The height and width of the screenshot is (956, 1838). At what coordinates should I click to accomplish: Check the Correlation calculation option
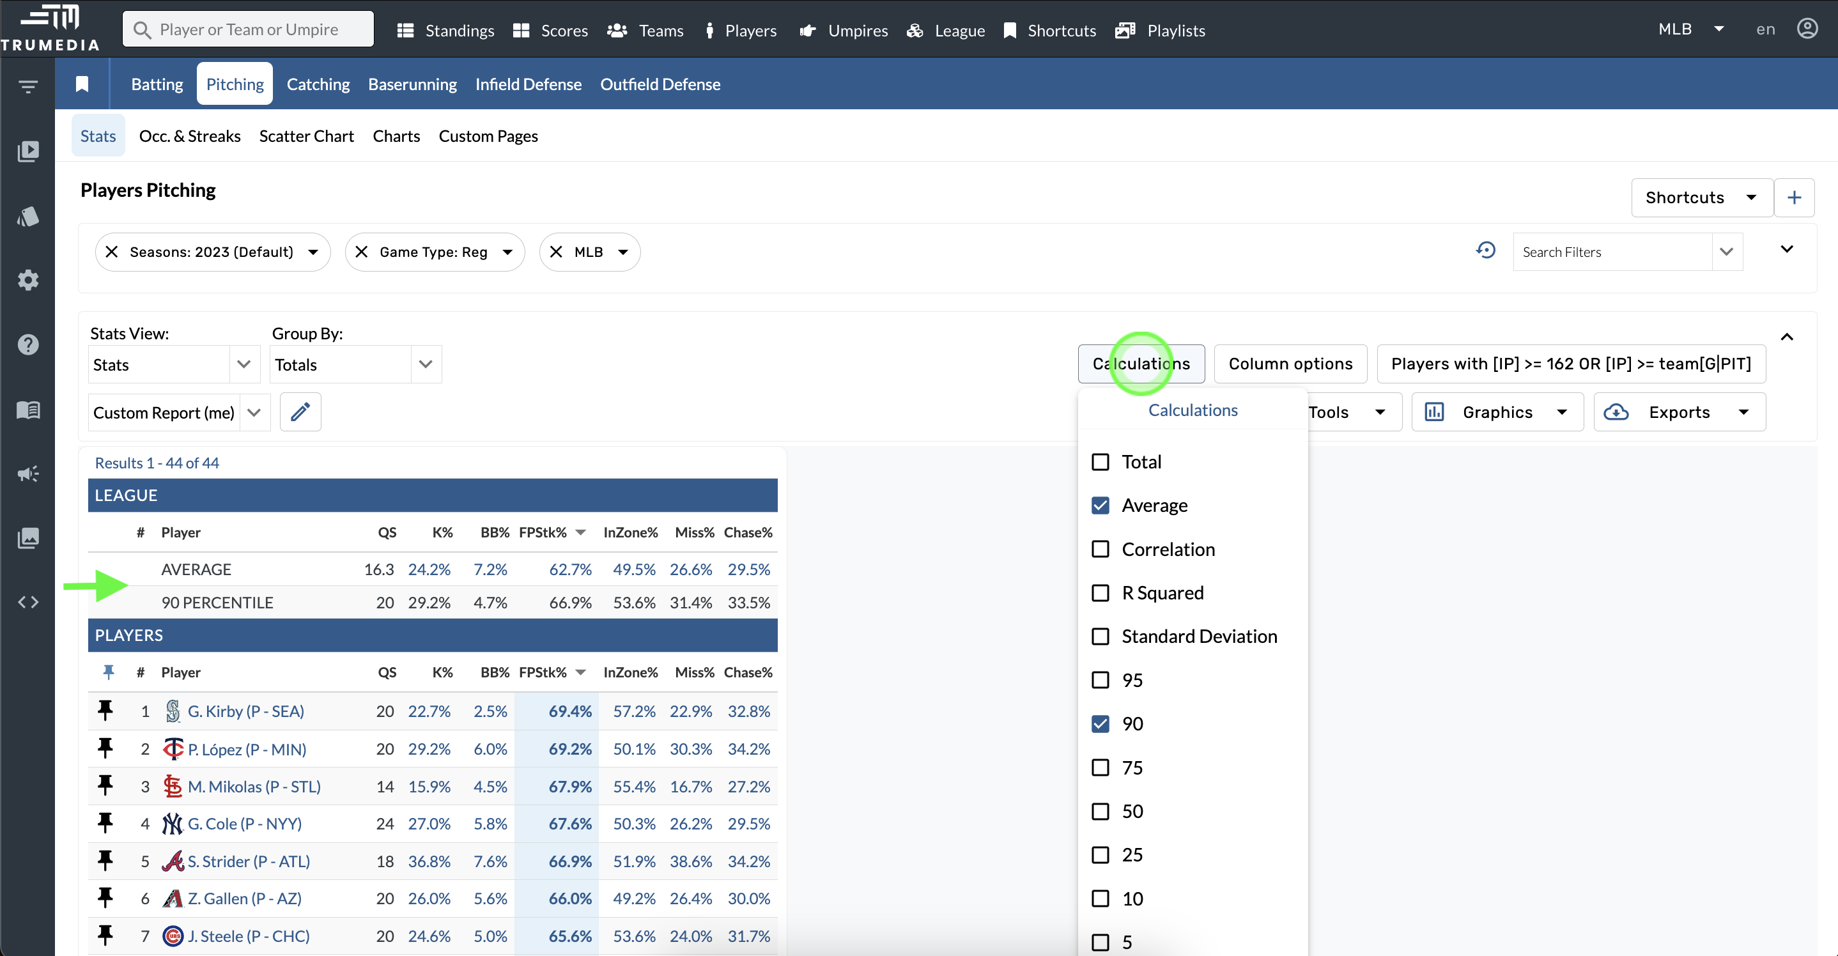coord(1101,550)
